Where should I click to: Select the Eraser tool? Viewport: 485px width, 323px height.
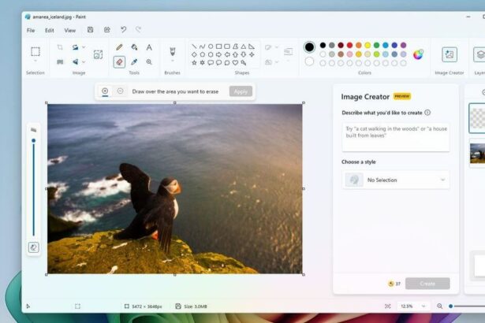pyautogui.click(x=119, y=61)
